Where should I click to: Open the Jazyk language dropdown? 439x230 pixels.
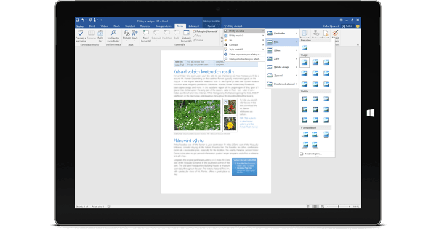tap(135, 36)
